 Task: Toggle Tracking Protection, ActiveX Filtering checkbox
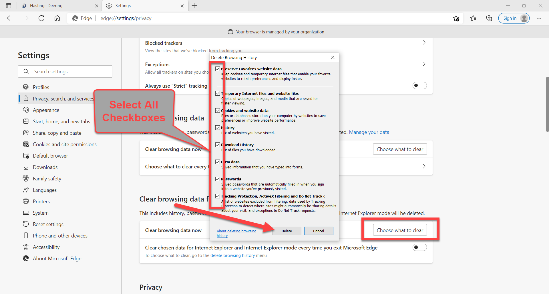(218, 196)
